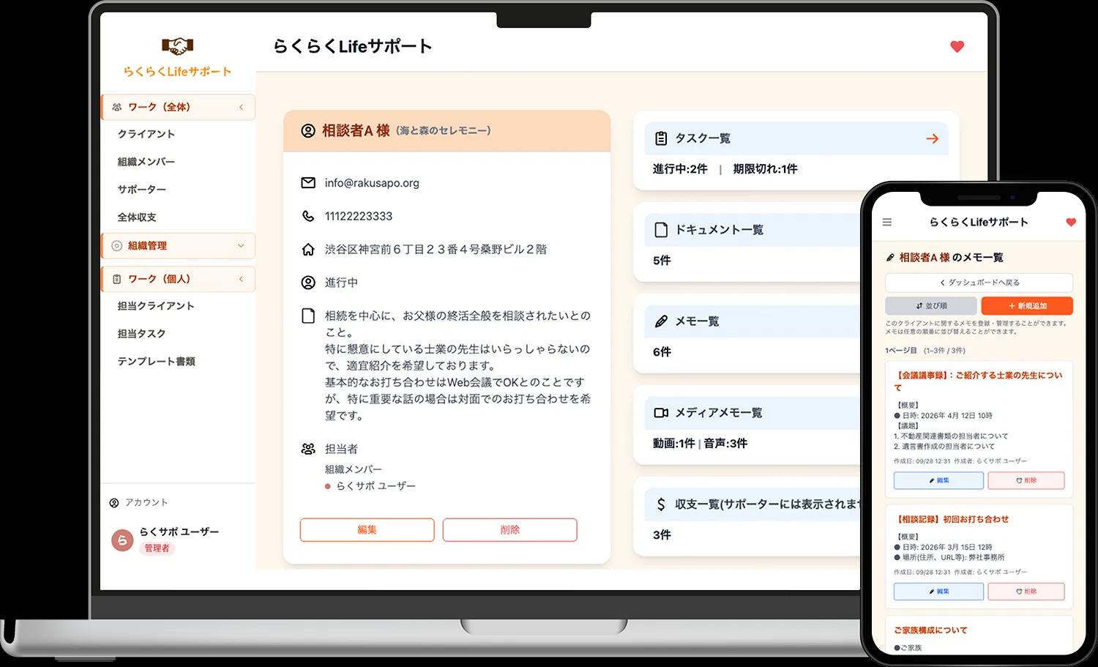Collapse the ワーク（個人） sidebar section
The width and height of the screenshot is (1098, 667).
[241, 279]
